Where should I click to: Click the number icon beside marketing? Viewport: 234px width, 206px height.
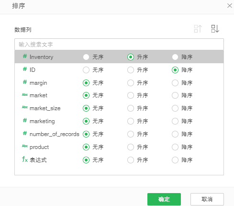click(25, 120)
